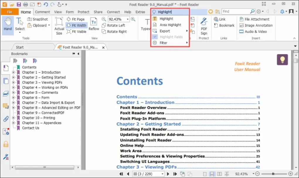299x178 pixels.
Task: Switch to the Start tab
Action: pos(21,47)
